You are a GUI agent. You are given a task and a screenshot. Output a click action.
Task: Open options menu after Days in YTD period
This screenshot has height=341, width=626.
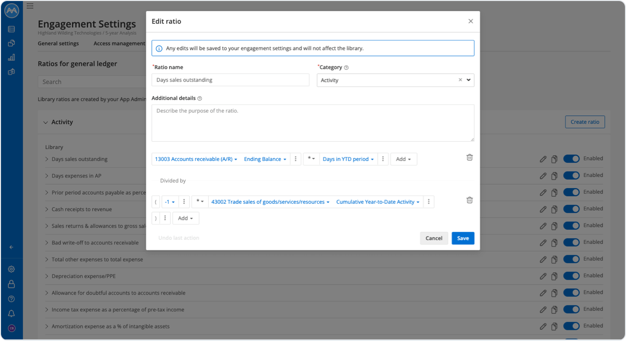(x=383, y=159)
